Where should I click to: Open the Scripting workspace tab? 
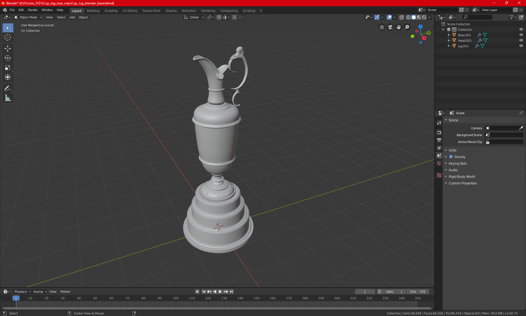tap(249, 10)
